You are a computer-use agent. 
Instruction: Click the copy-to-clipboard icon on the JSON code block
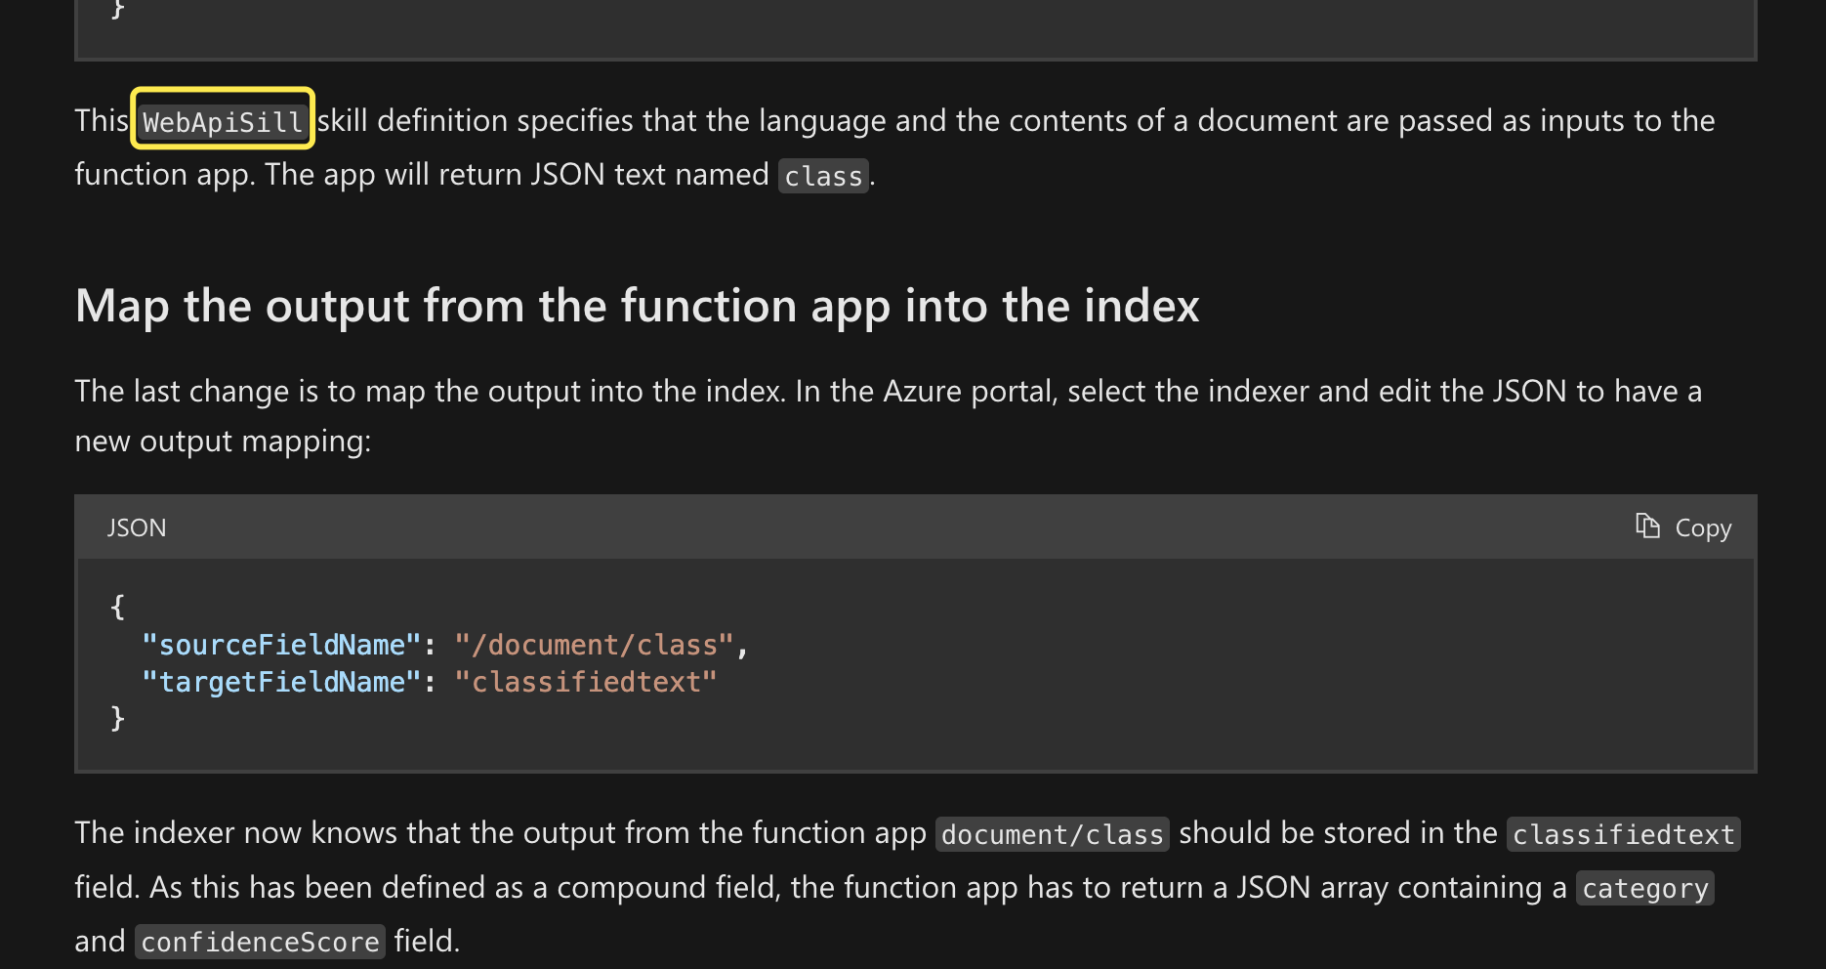[x=1647, y=527]
